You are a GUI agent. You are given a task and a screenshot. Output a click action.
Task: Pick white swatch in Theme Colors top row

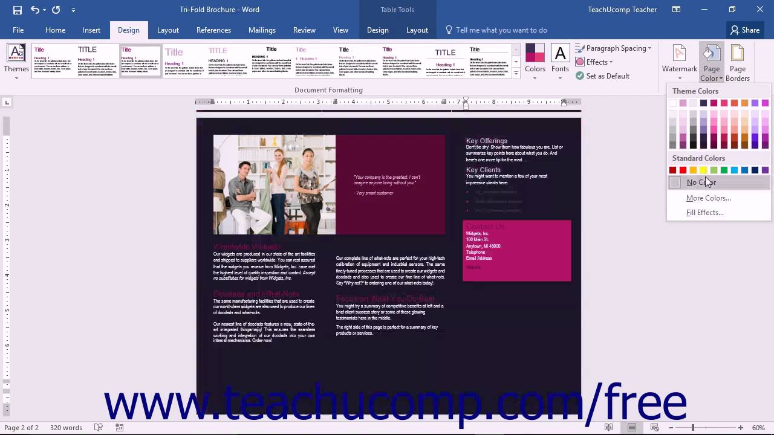(672, 103)
